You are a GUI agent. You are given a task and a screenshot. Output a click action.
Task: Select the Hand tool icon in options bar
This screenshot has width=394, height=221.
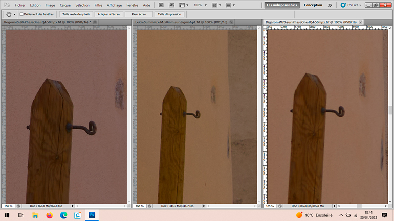coord(9,14)
